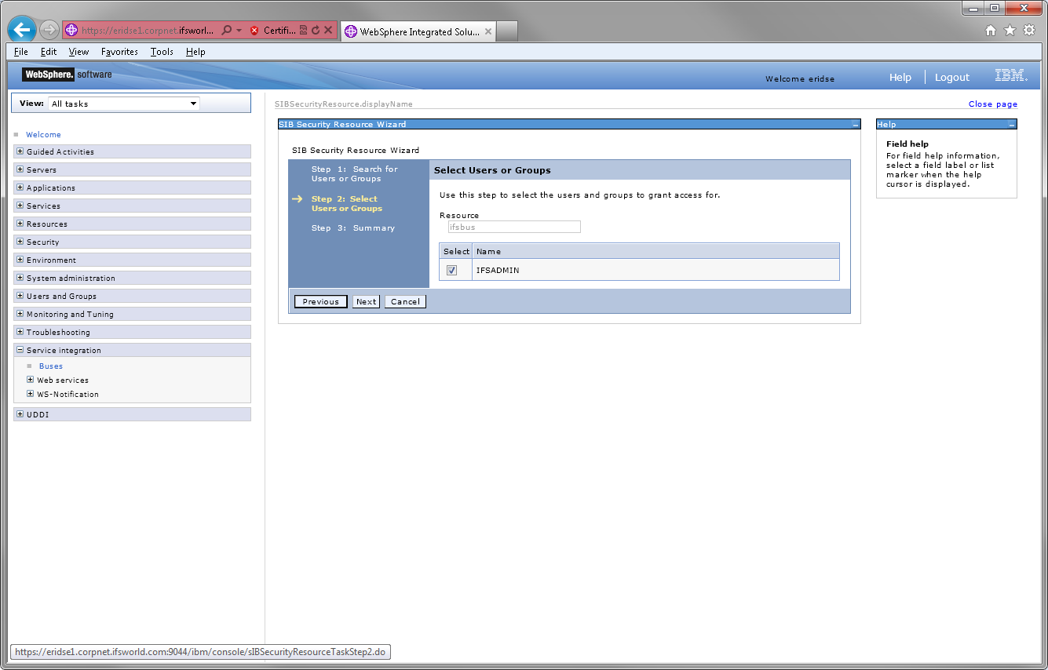Cancel the SIB Security Resource Wizard

pyautogui.click(x=405, y=301)
